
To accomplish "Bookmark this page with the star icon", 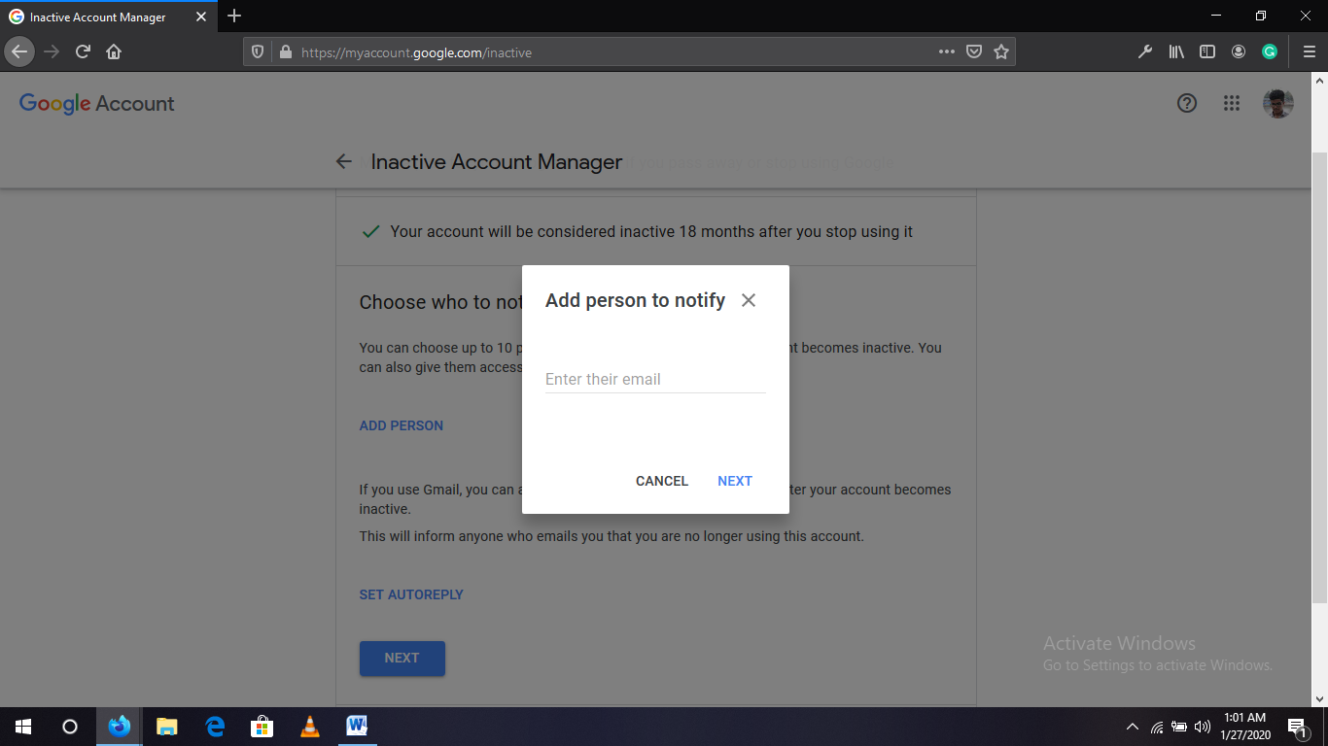I will point(1001,52).
